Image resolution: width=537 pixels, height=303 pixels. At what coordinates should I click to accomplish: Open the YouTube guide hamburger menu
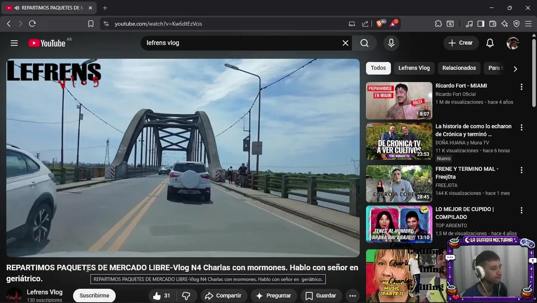click(x=14, y=43)
